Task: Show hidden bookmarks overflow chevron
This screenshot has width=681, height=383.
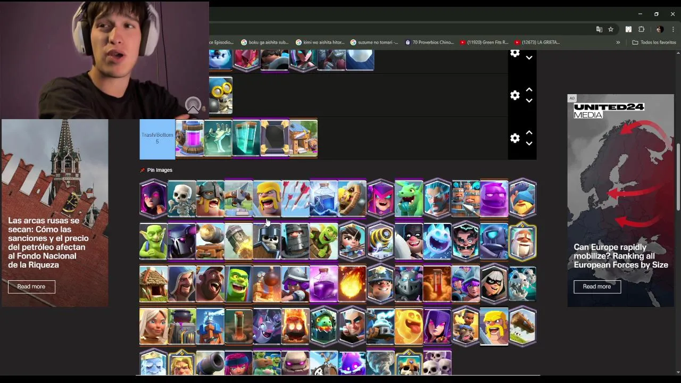Action: [618, 43]
